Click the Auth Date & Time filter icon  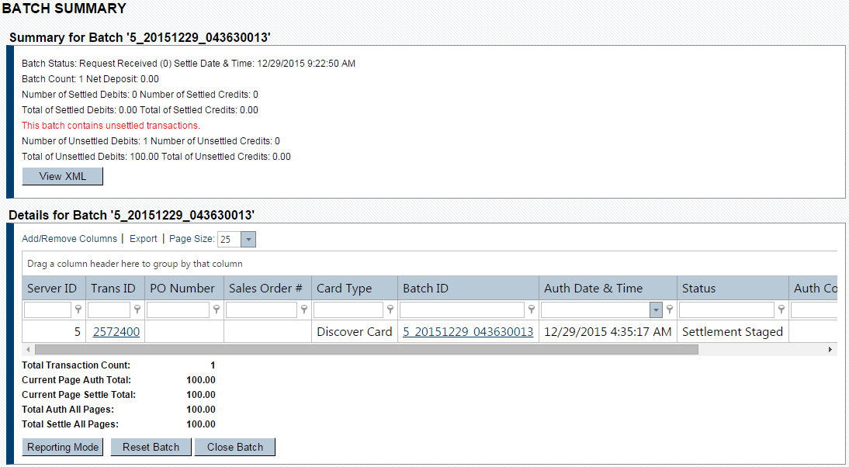pos(670,310)
